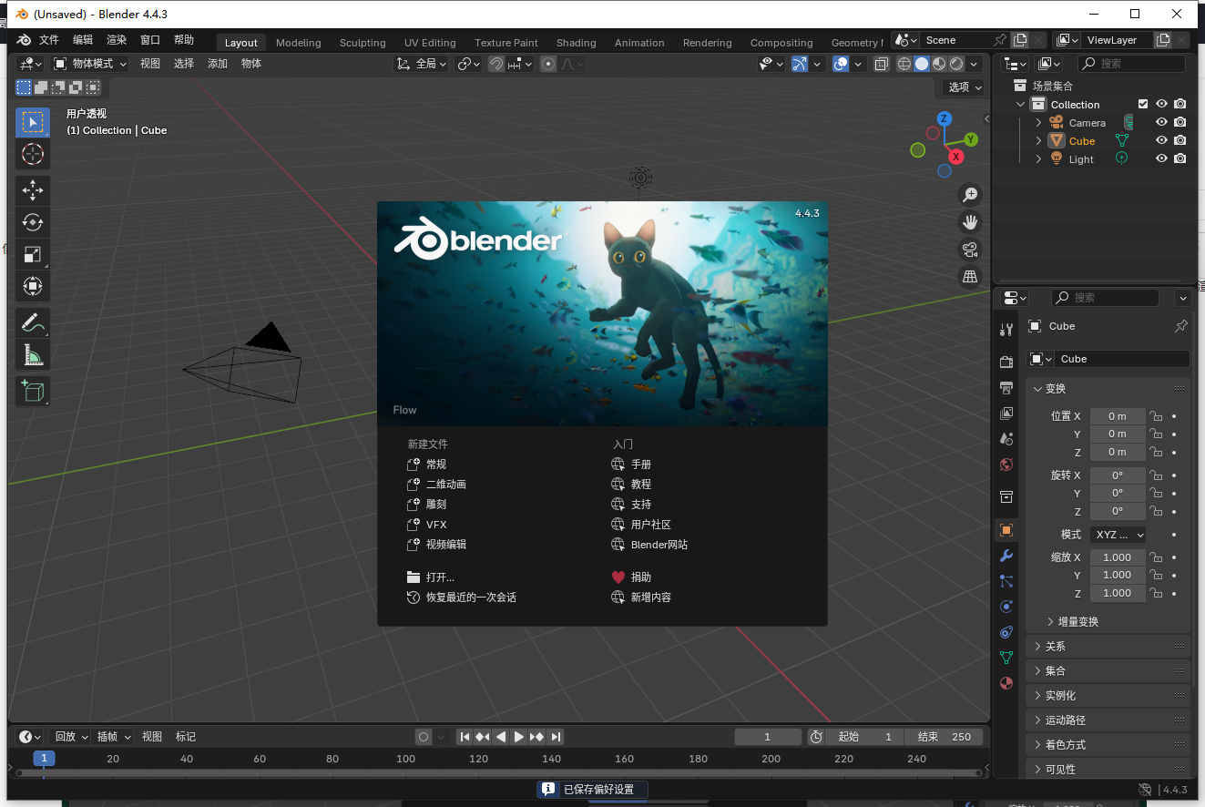The image size is (1205, 807).
Task: Select the Measure tool
Action: point(33,354)
